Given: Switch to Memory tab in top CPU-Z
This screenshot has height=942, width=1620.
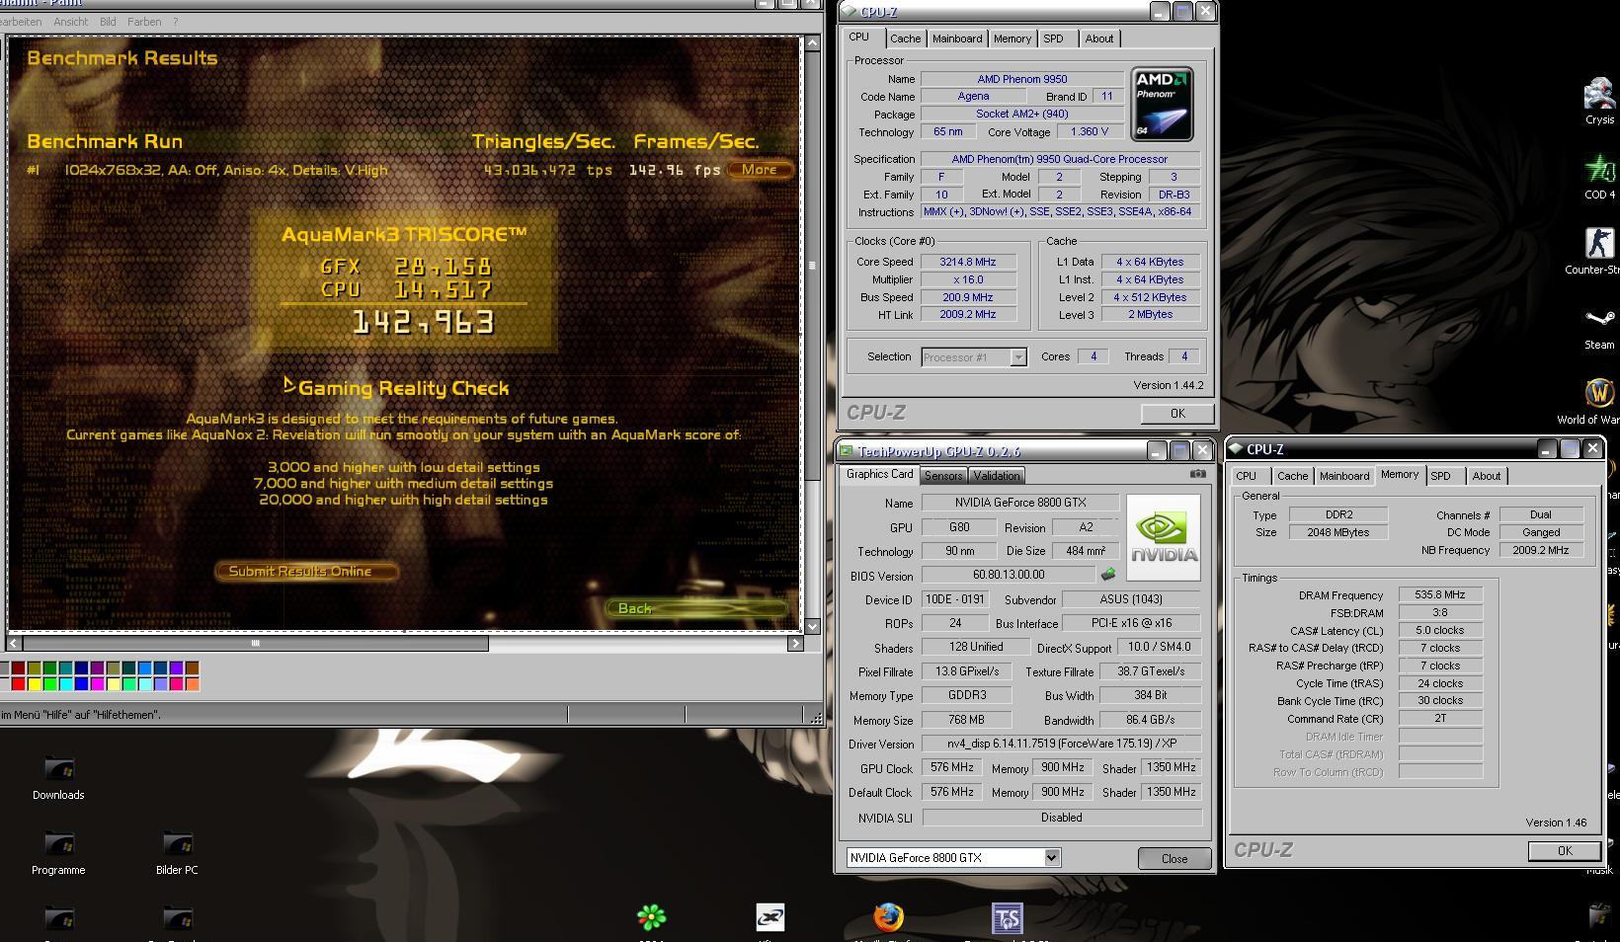Looking at the screenshot, I should pos(1012,39).
